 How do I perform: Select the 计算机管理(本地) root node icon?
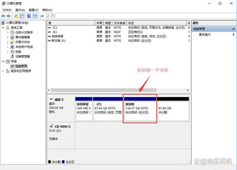pos(3,23)
